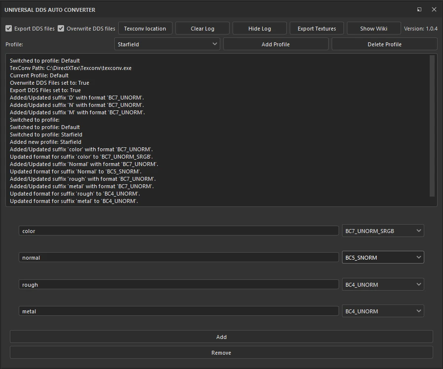Open the BC7_UNORM_SRGB format dropdown

click(x=383, y=231)
